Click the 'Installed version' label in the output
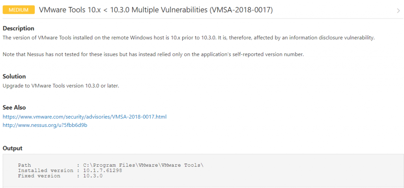404x188 pixels. click(x=46, y=171)
